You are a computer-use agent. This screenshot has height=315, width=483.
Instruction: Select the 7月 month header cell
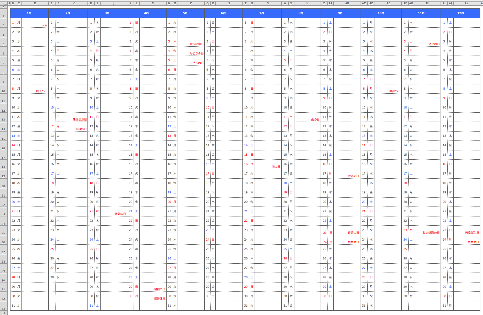[x=262, y=13]
